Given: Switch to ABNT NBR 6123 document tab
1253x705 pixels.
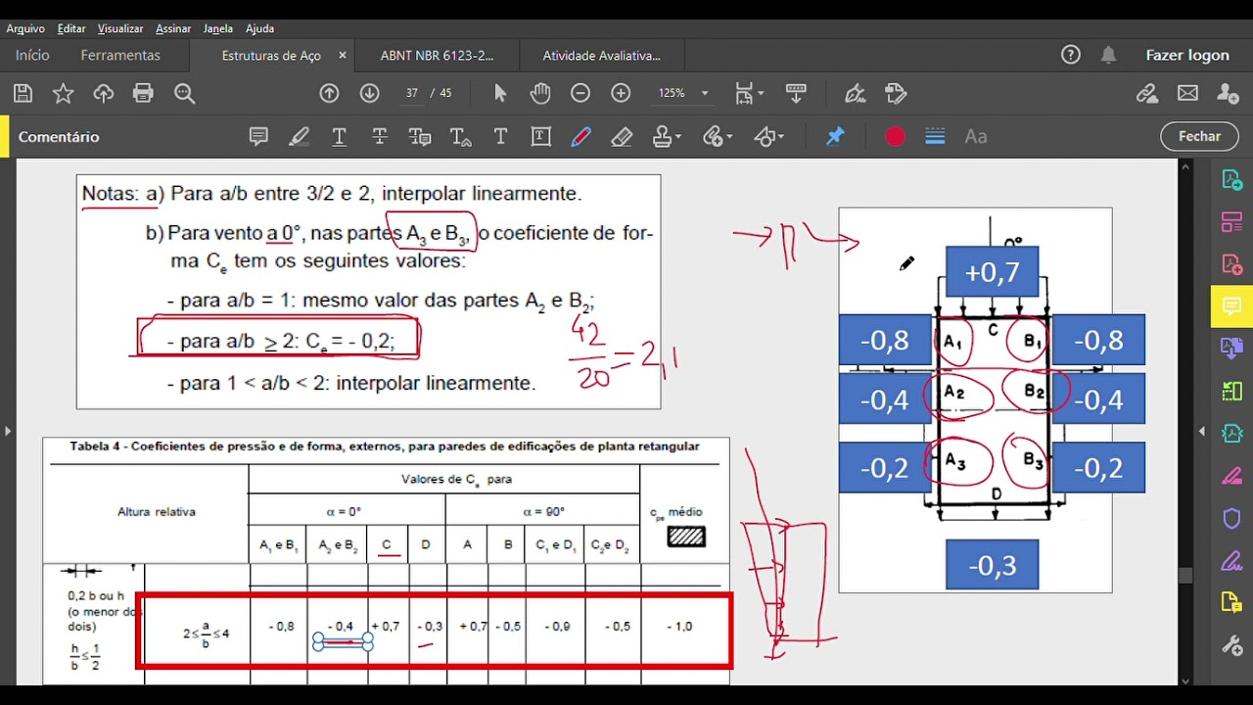Looking at the screenshot, I should coord(437,56).
